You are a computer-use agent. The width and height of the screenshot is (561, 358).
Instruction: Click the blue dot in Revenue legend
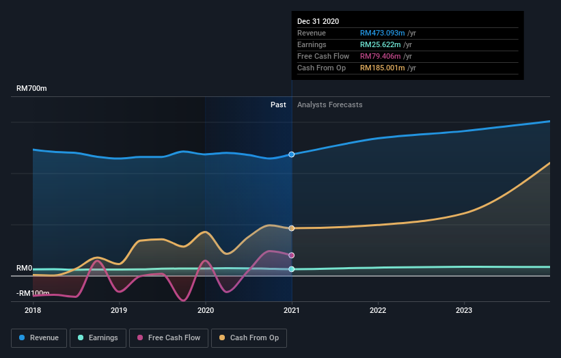(22, 338)
